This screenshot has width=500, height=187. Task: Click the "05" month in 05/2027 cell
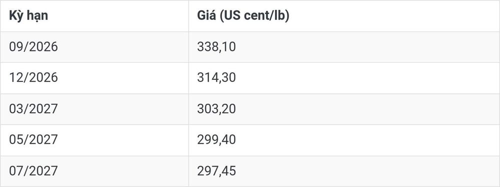point(16,140)
